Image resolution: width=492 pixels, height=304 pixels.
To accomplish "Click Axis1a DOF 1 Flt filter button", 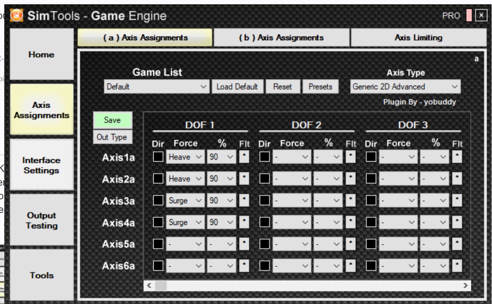I will (x=244, y=157).
